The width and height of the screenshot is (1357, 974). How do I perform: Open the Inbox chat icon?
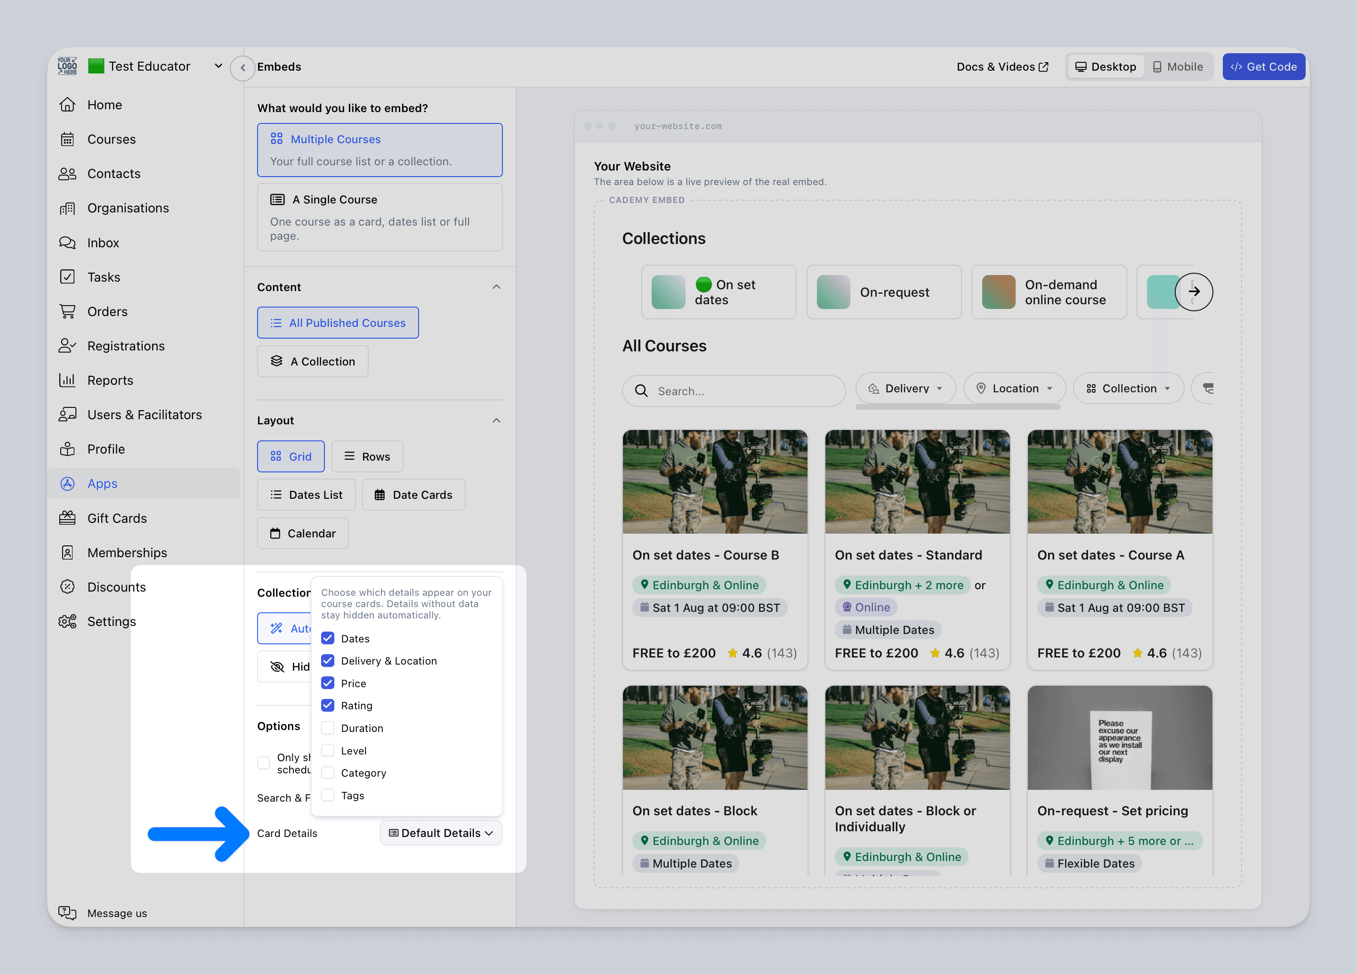67,243
